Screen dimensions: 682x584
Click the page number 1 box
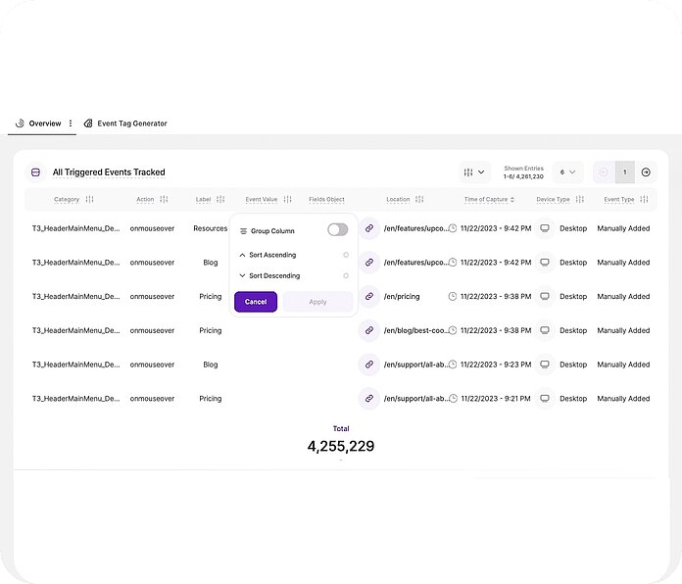(625, 172)
